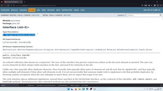
Task: Open Steam from the taskbar
Action: click(x=87, y=89)
